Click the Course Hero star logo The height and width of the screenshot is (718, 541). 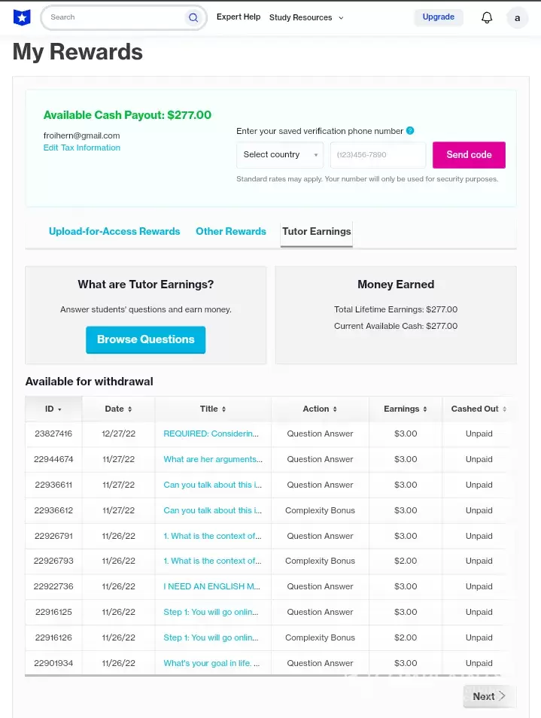point(23,17)
